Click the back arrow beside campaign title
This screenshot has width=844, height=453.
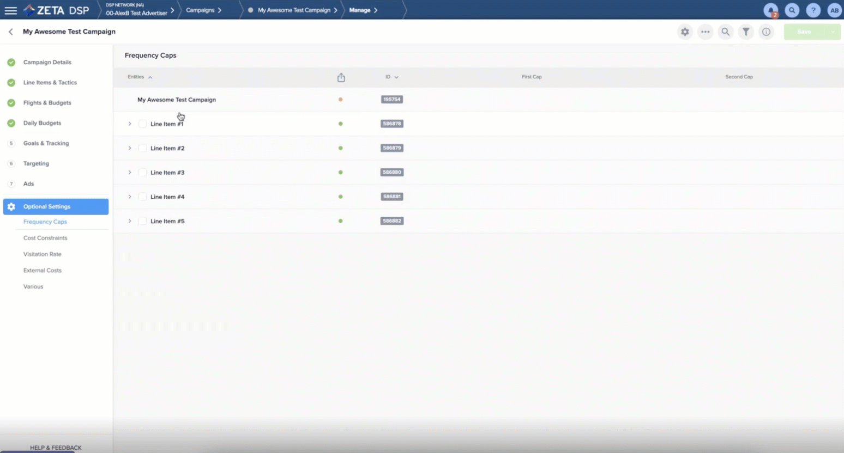(11, 32)
